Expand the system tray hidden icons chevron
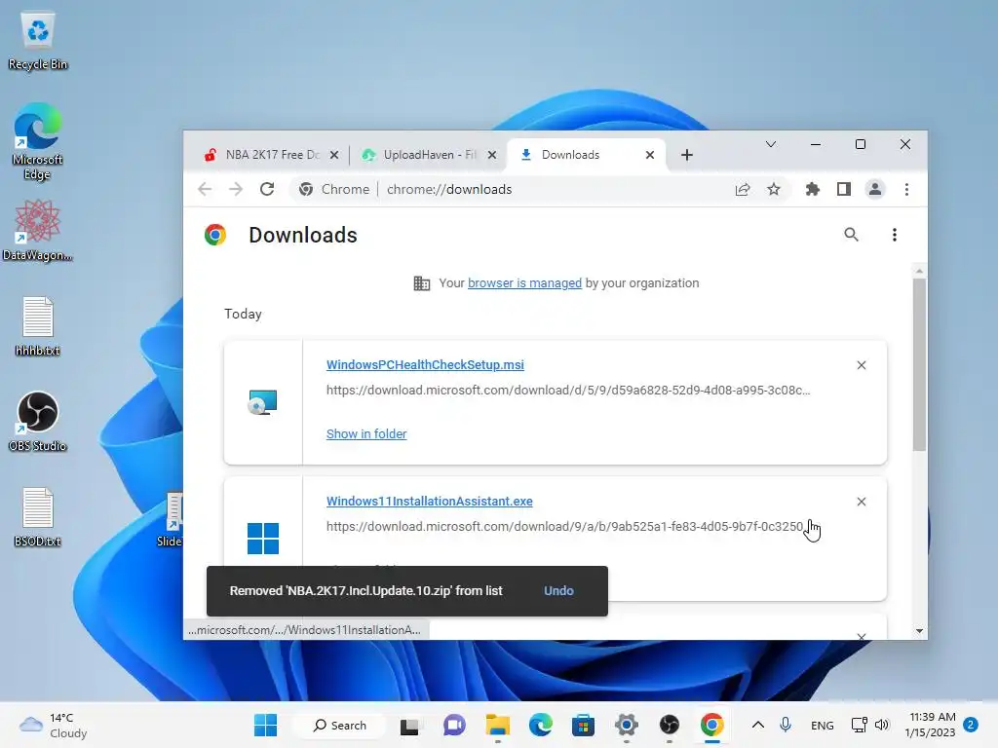Viewport: 998px width, 748px height. [x=758, y=725]
